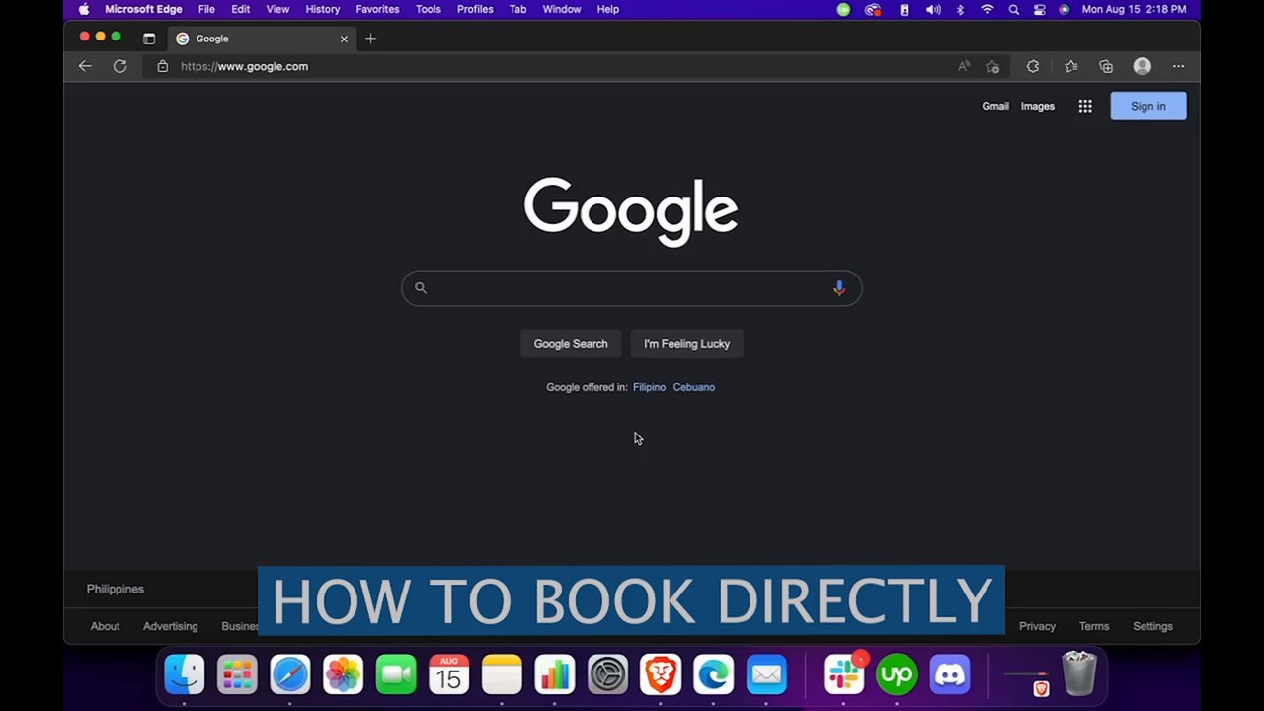Open the Gmail link
Image resolution: width=1264 pixels, height=711 pixels.
click(x=995, y=106)
